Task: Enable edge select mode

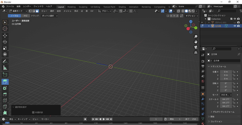Action: pyautogui.click(x=34, y=11)
